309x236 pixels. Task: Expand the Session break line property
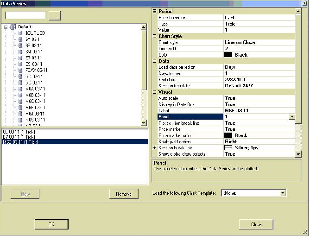pyautogui.click(x=155, y=148)
